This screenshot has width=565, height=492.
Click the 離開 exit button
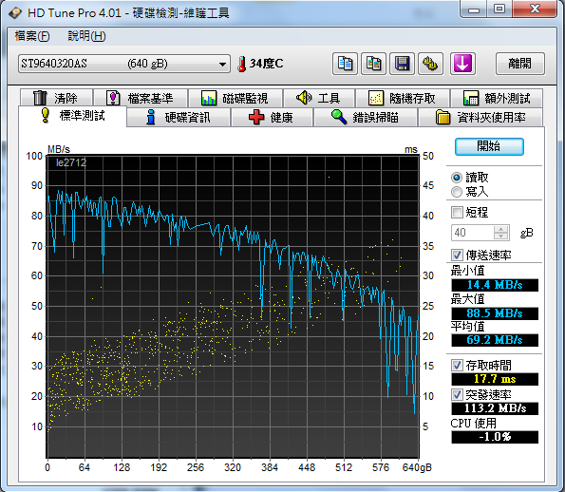point(520,64)
